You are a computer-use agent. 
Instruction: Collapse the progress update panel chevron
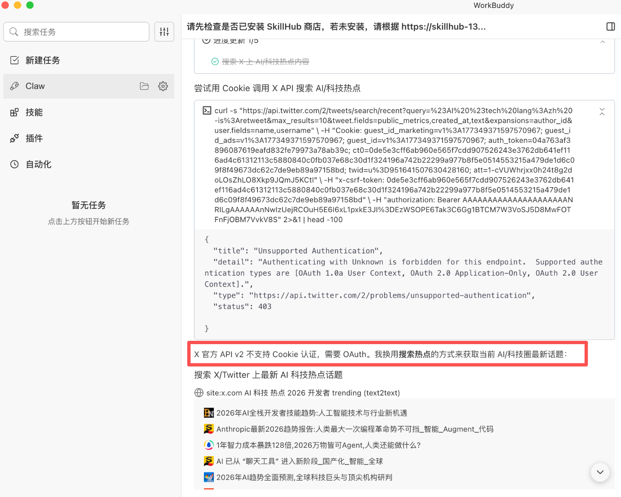[x=602, y=41]
